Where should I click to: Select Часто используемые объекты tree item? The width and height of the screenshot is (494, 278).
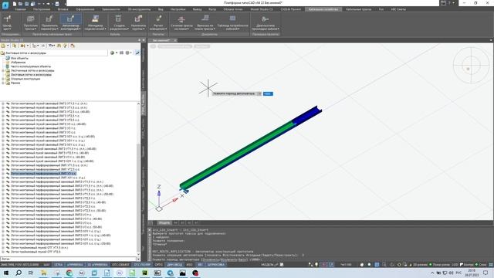[x=31, y=66]
